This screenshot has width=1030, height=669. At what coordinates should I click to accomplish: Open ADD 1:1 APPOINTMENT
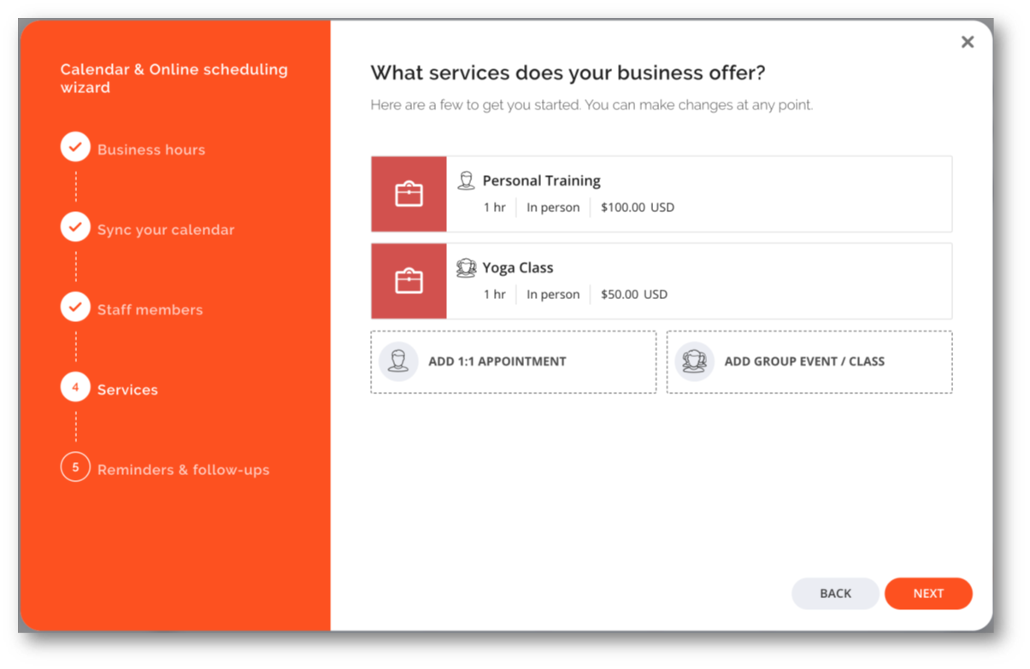(513, 361)
